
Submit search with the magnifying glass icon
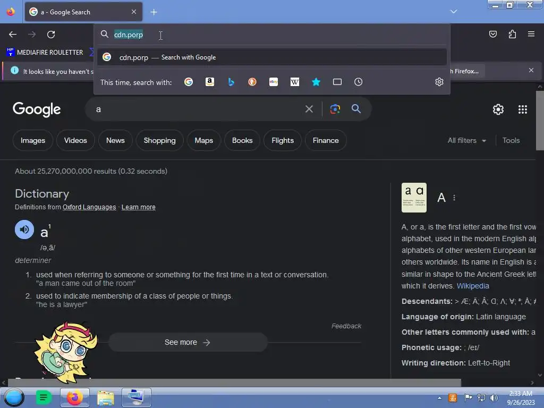(356, 109)
